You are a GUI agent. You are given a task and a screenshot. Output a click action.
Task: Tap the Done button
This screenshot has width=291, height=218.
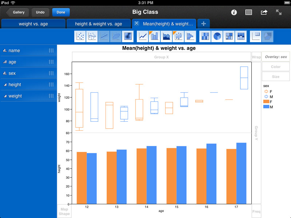point(61,12)
